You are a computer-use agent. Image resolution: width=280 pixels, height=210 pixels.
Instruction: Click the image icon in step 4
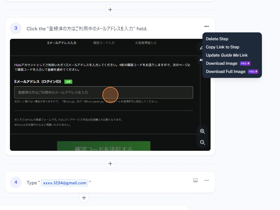coord(195,180)
